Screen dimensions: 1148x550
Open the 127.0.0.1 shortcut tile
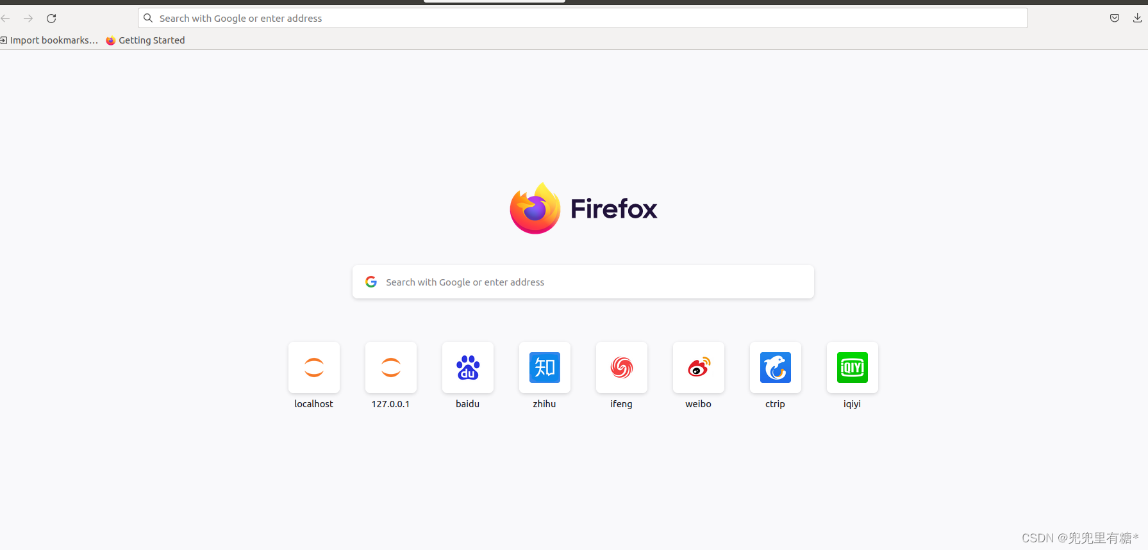(391, 368)
